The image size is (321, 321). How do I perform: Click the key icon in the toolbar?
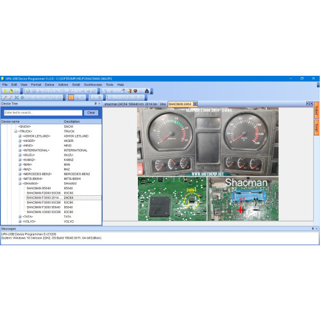point(130,91)
